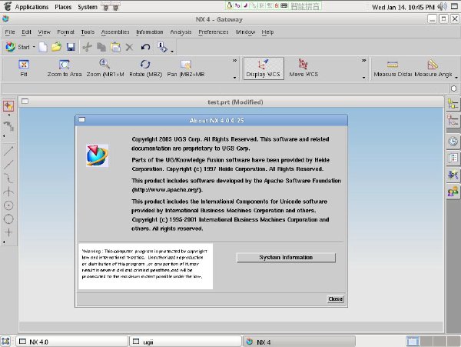The height and width of the screenshot is (347, 461).
Task: Click the Show Desktop taskbar icon
Action: click(5, 342)
